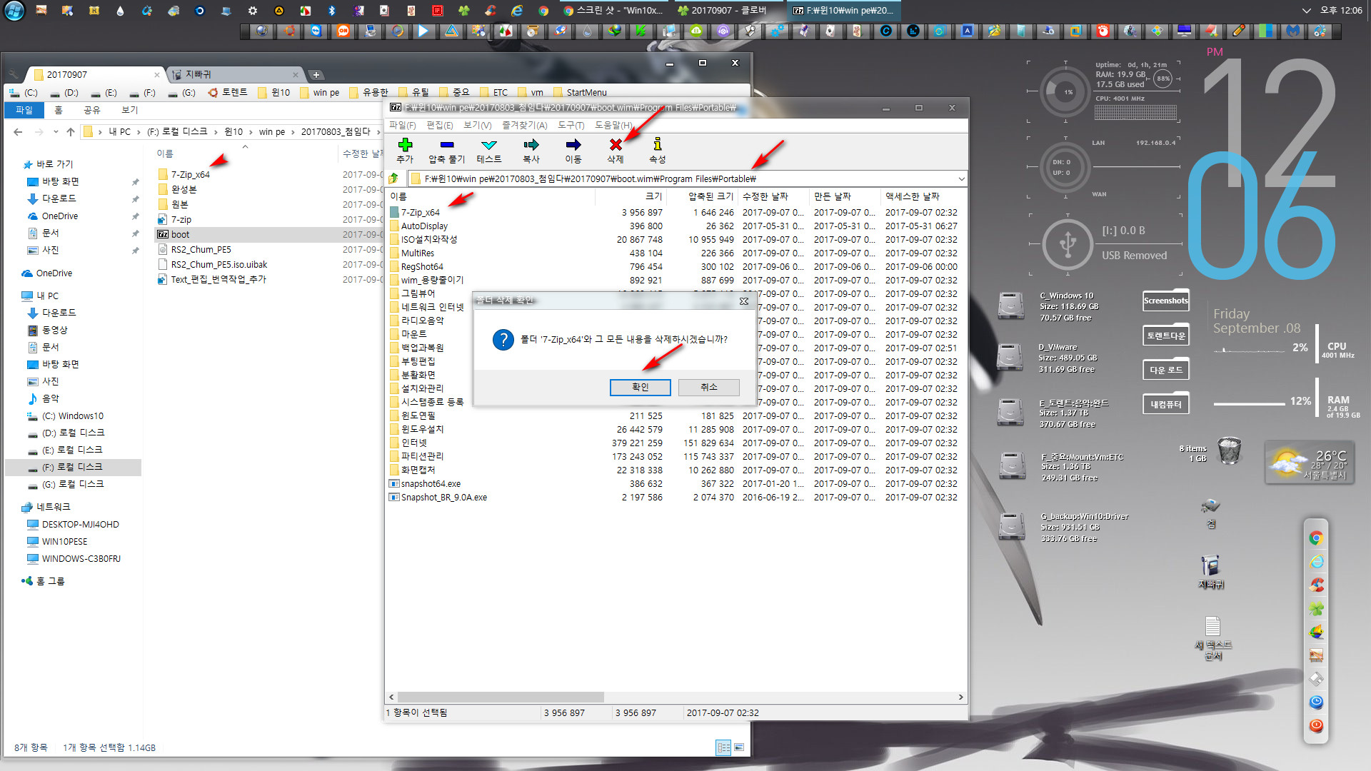Open the 7-Zip 파일(F) menu
Viewport: 1371px width, 771px height.
(402, 125)
